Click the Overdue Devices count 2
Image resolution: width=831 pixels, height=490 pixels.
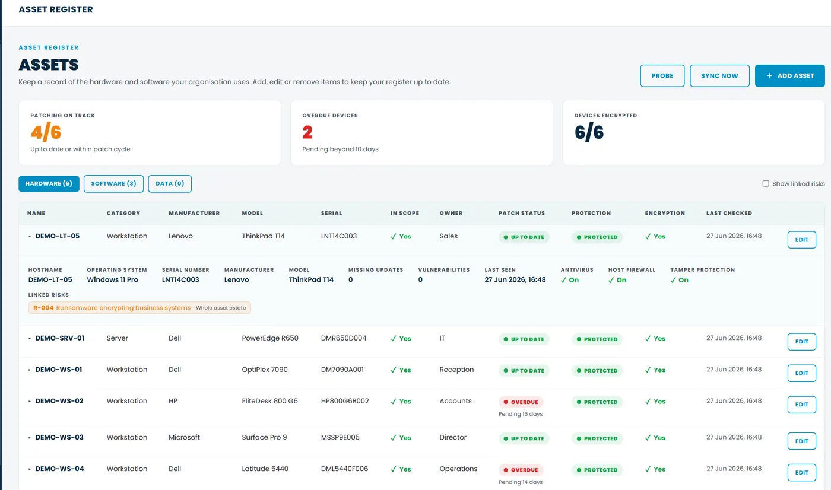307,132
